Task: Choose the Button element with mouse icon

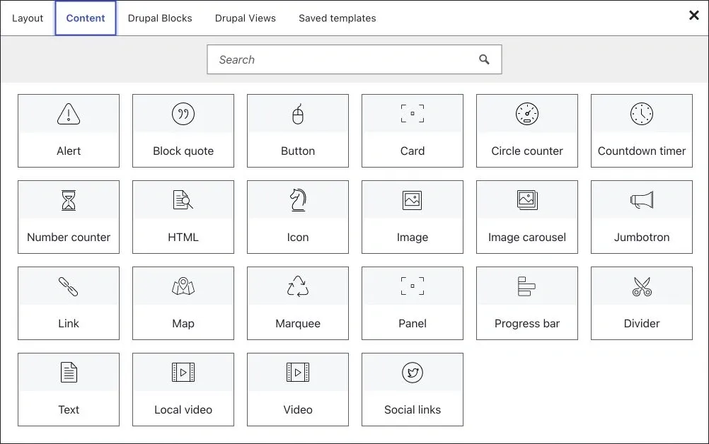Action: pos(298,131)
